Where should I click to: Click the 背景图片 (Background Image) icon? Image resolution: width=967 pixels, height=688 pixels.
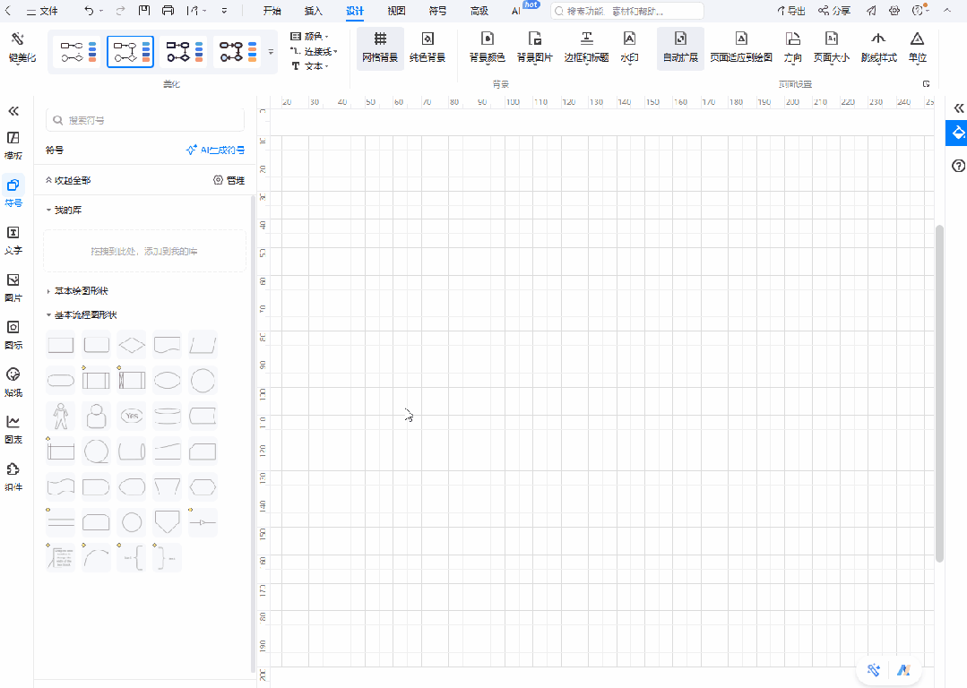click(535, 47)
